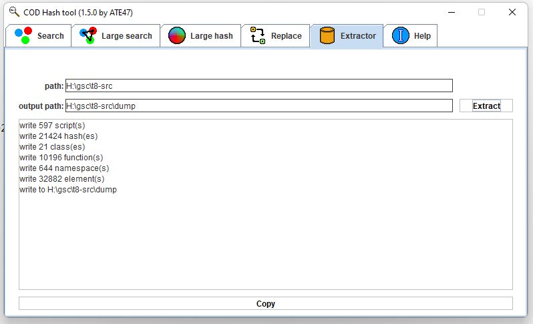Click the Extract button

[486, 106]
